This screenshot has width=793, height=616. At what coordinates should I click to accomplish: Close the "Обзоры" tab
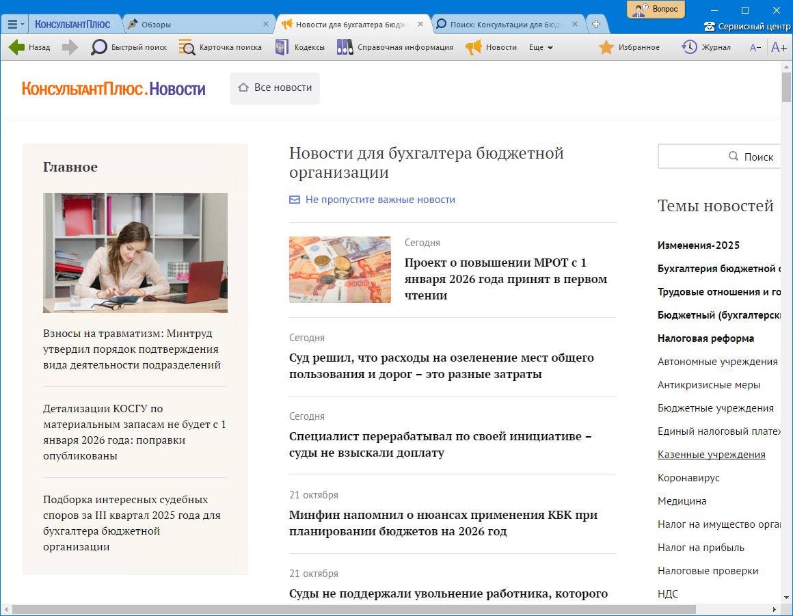tap(266, 24)
